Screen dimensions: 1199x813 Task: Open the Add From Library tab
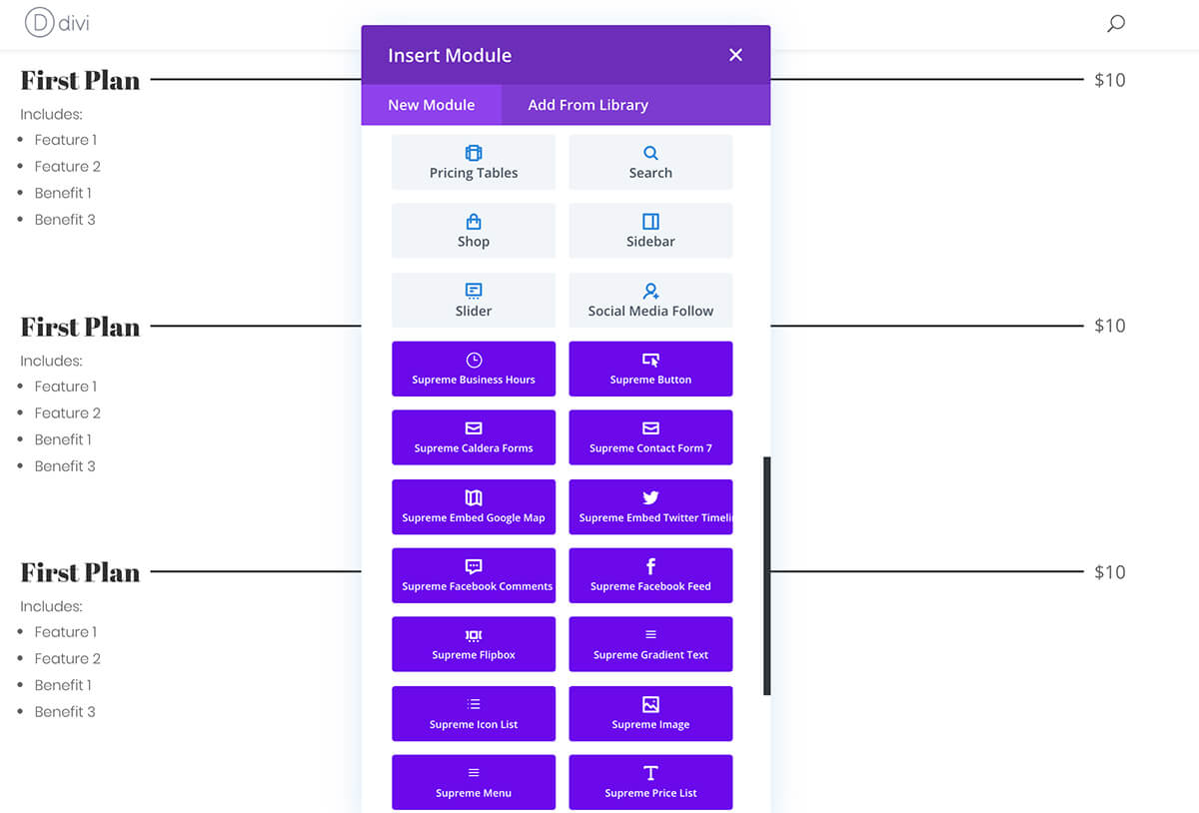click(588, 105)
